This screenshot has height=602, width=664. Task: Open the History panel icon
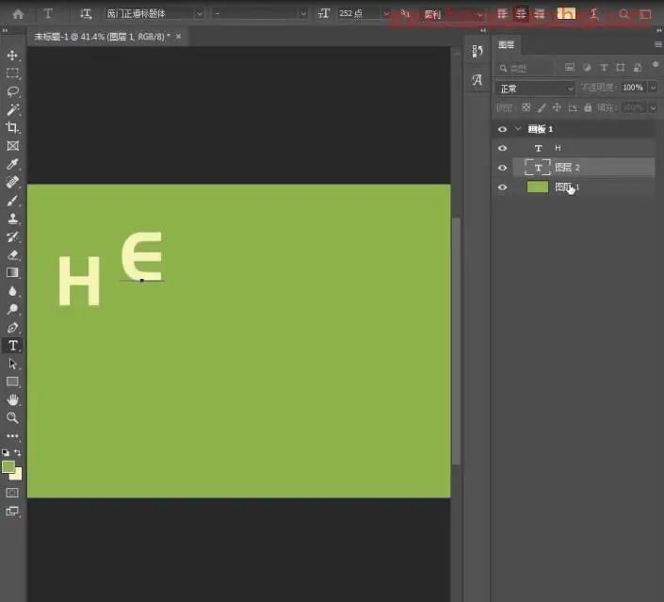(x=478, y=51)
